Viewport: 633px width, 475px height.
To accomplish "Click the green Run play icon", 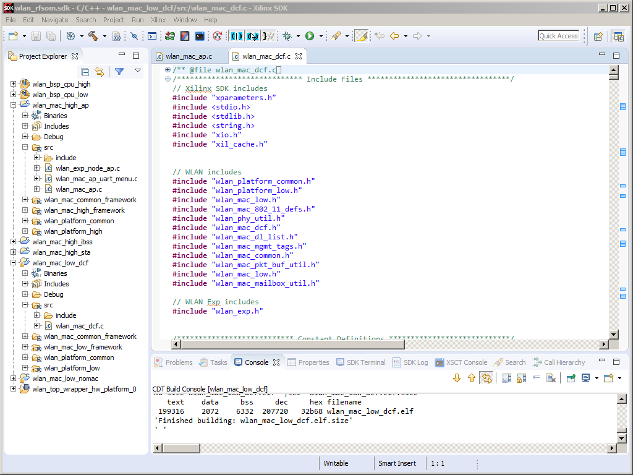I will click(x=310, y=36).
